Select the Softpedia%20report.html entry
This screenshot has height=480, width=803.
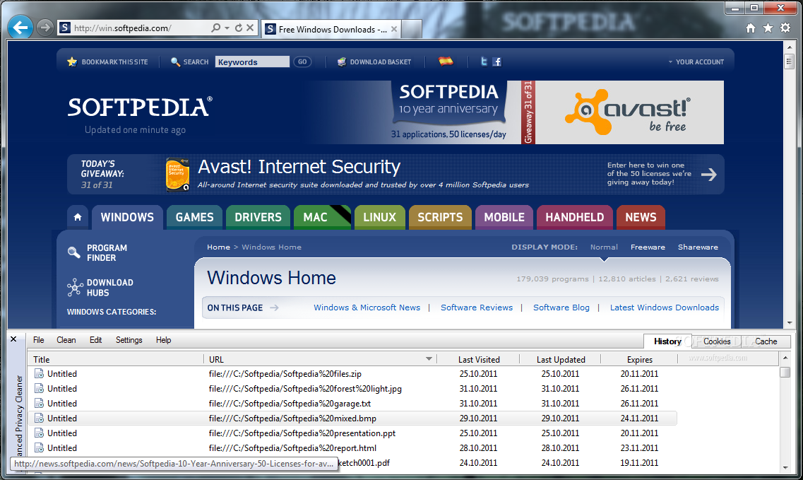pyautogui.click(x=353, y=447)
